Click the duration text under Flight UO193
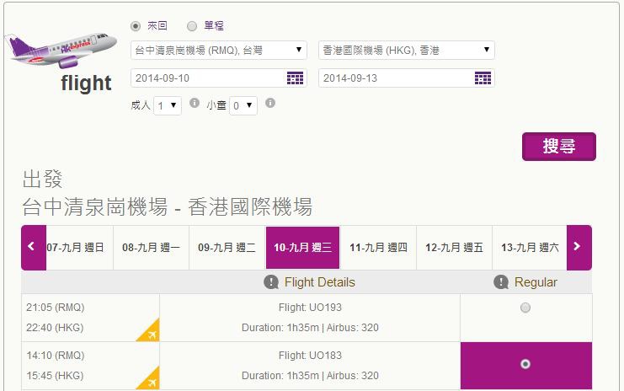Image resolution: width=624 pixels, height=391 pixels. coord(310,328)
